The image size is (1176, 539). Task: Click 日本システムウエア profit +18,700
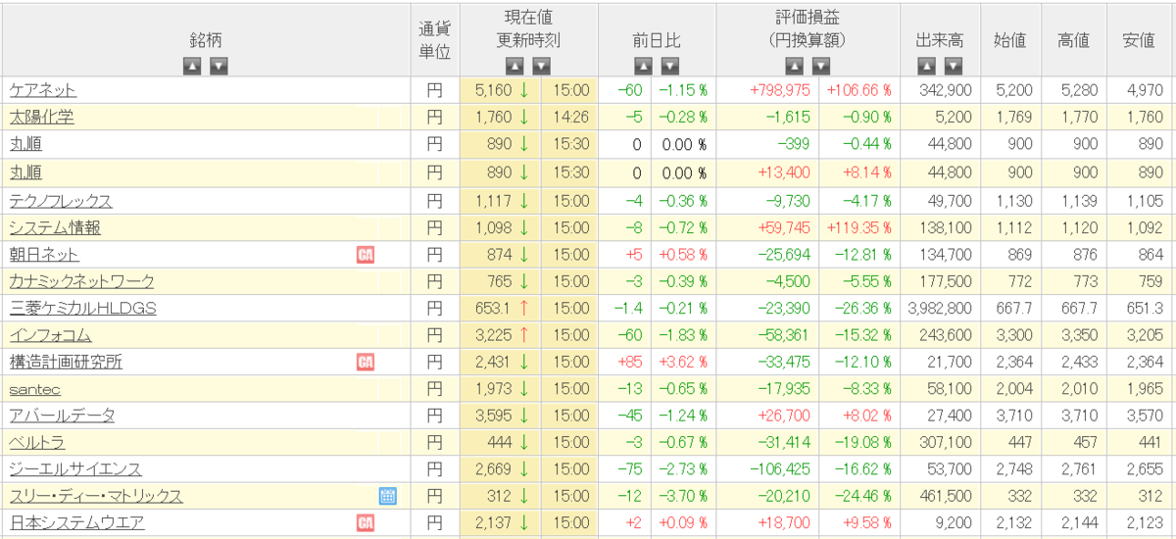(x=784, y=523)
